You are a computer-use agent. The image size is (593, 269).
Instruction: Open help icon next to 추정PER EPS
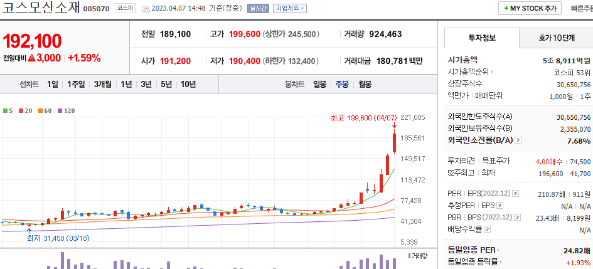tap(500, 206)
